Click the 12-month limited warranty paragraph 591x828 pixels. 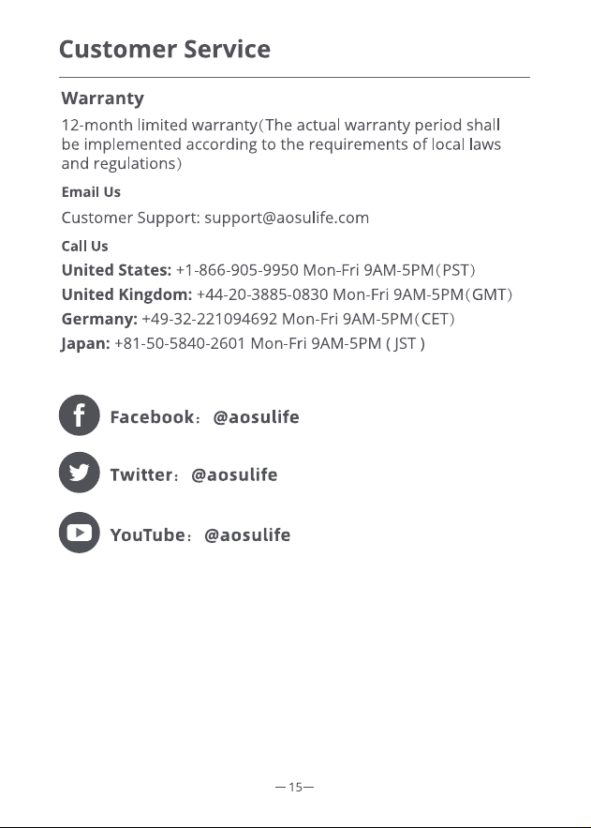pos(281,144)
